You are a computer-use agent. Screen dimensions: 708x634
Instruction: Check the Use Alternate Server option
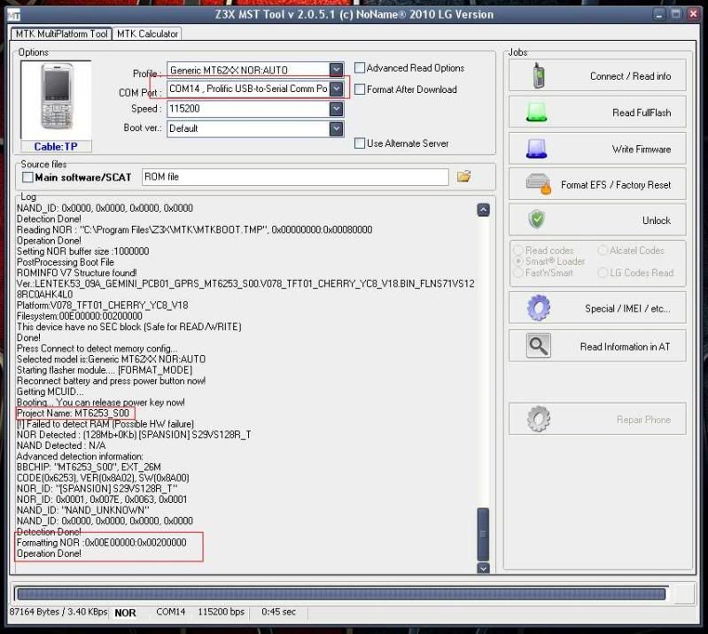(360, 143)
